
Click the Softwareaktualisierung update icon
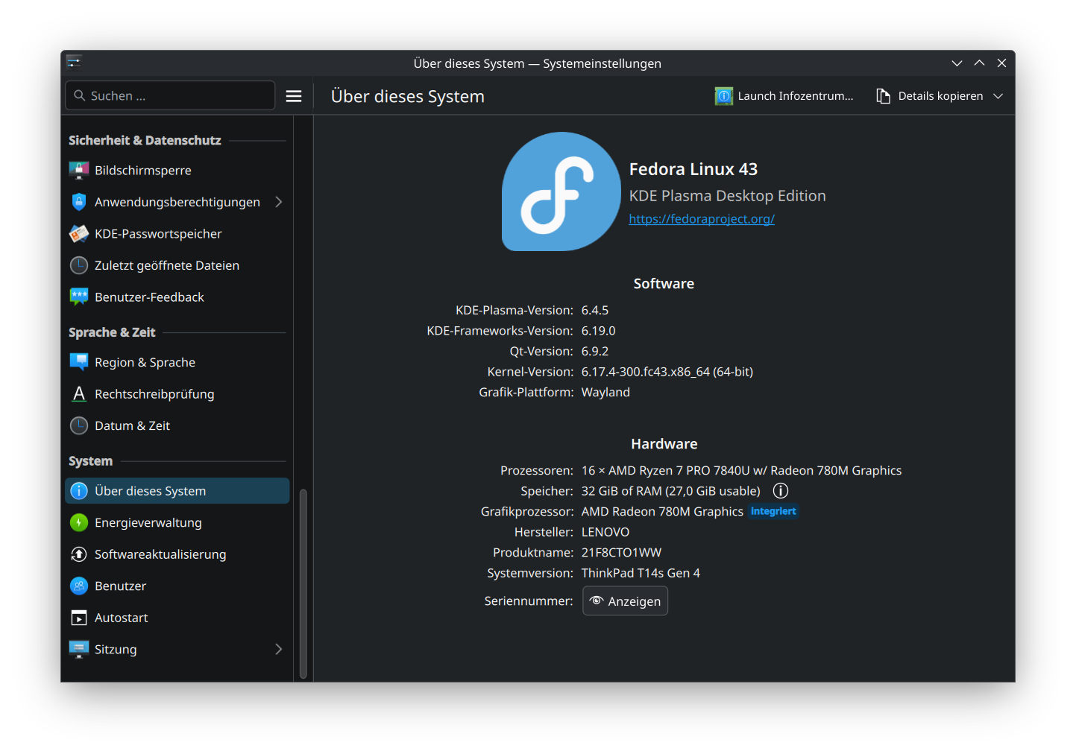tap(79, 554)
